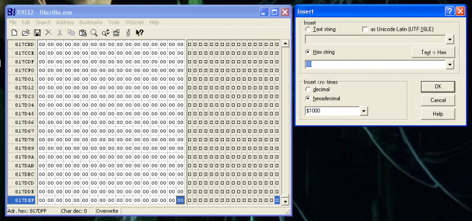This screenshot has height=221, width=472.
Task: Click the Paste clipboard toolbar icon
Action: (x=83, y=33)
